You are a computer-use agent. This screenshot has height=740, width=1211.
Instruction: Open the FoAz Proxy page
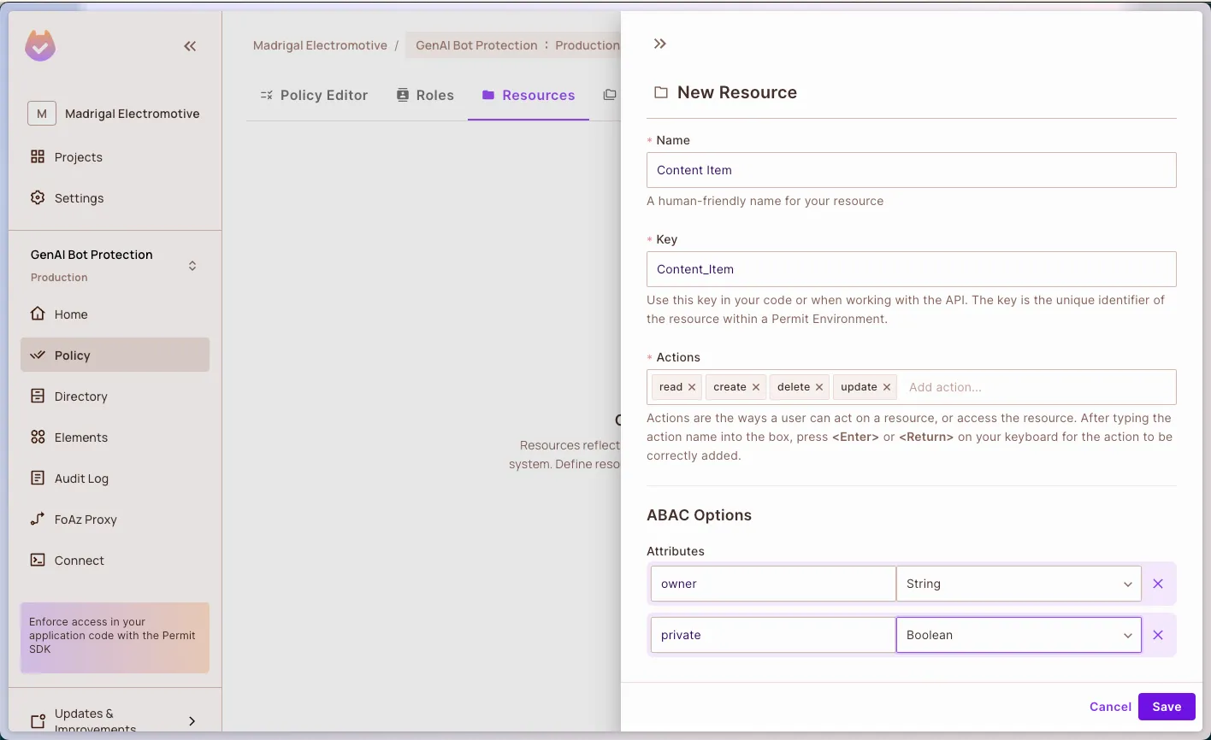[85, 520]
